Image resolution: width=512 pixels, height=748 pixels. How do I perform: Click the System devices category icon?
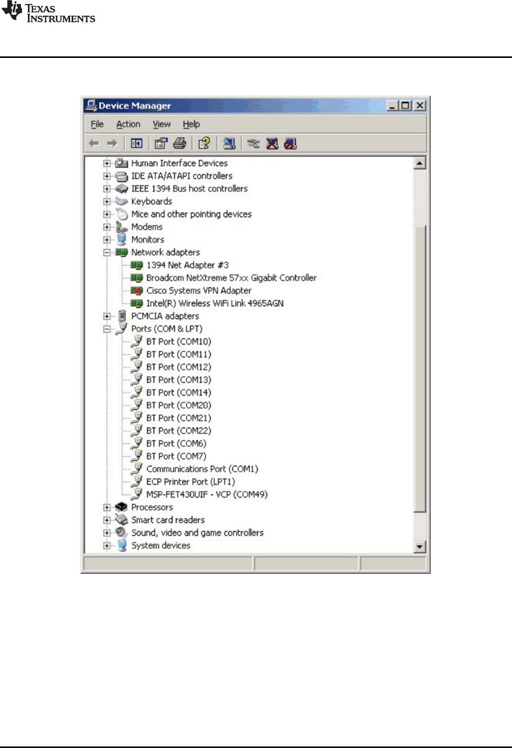(121, 545)
